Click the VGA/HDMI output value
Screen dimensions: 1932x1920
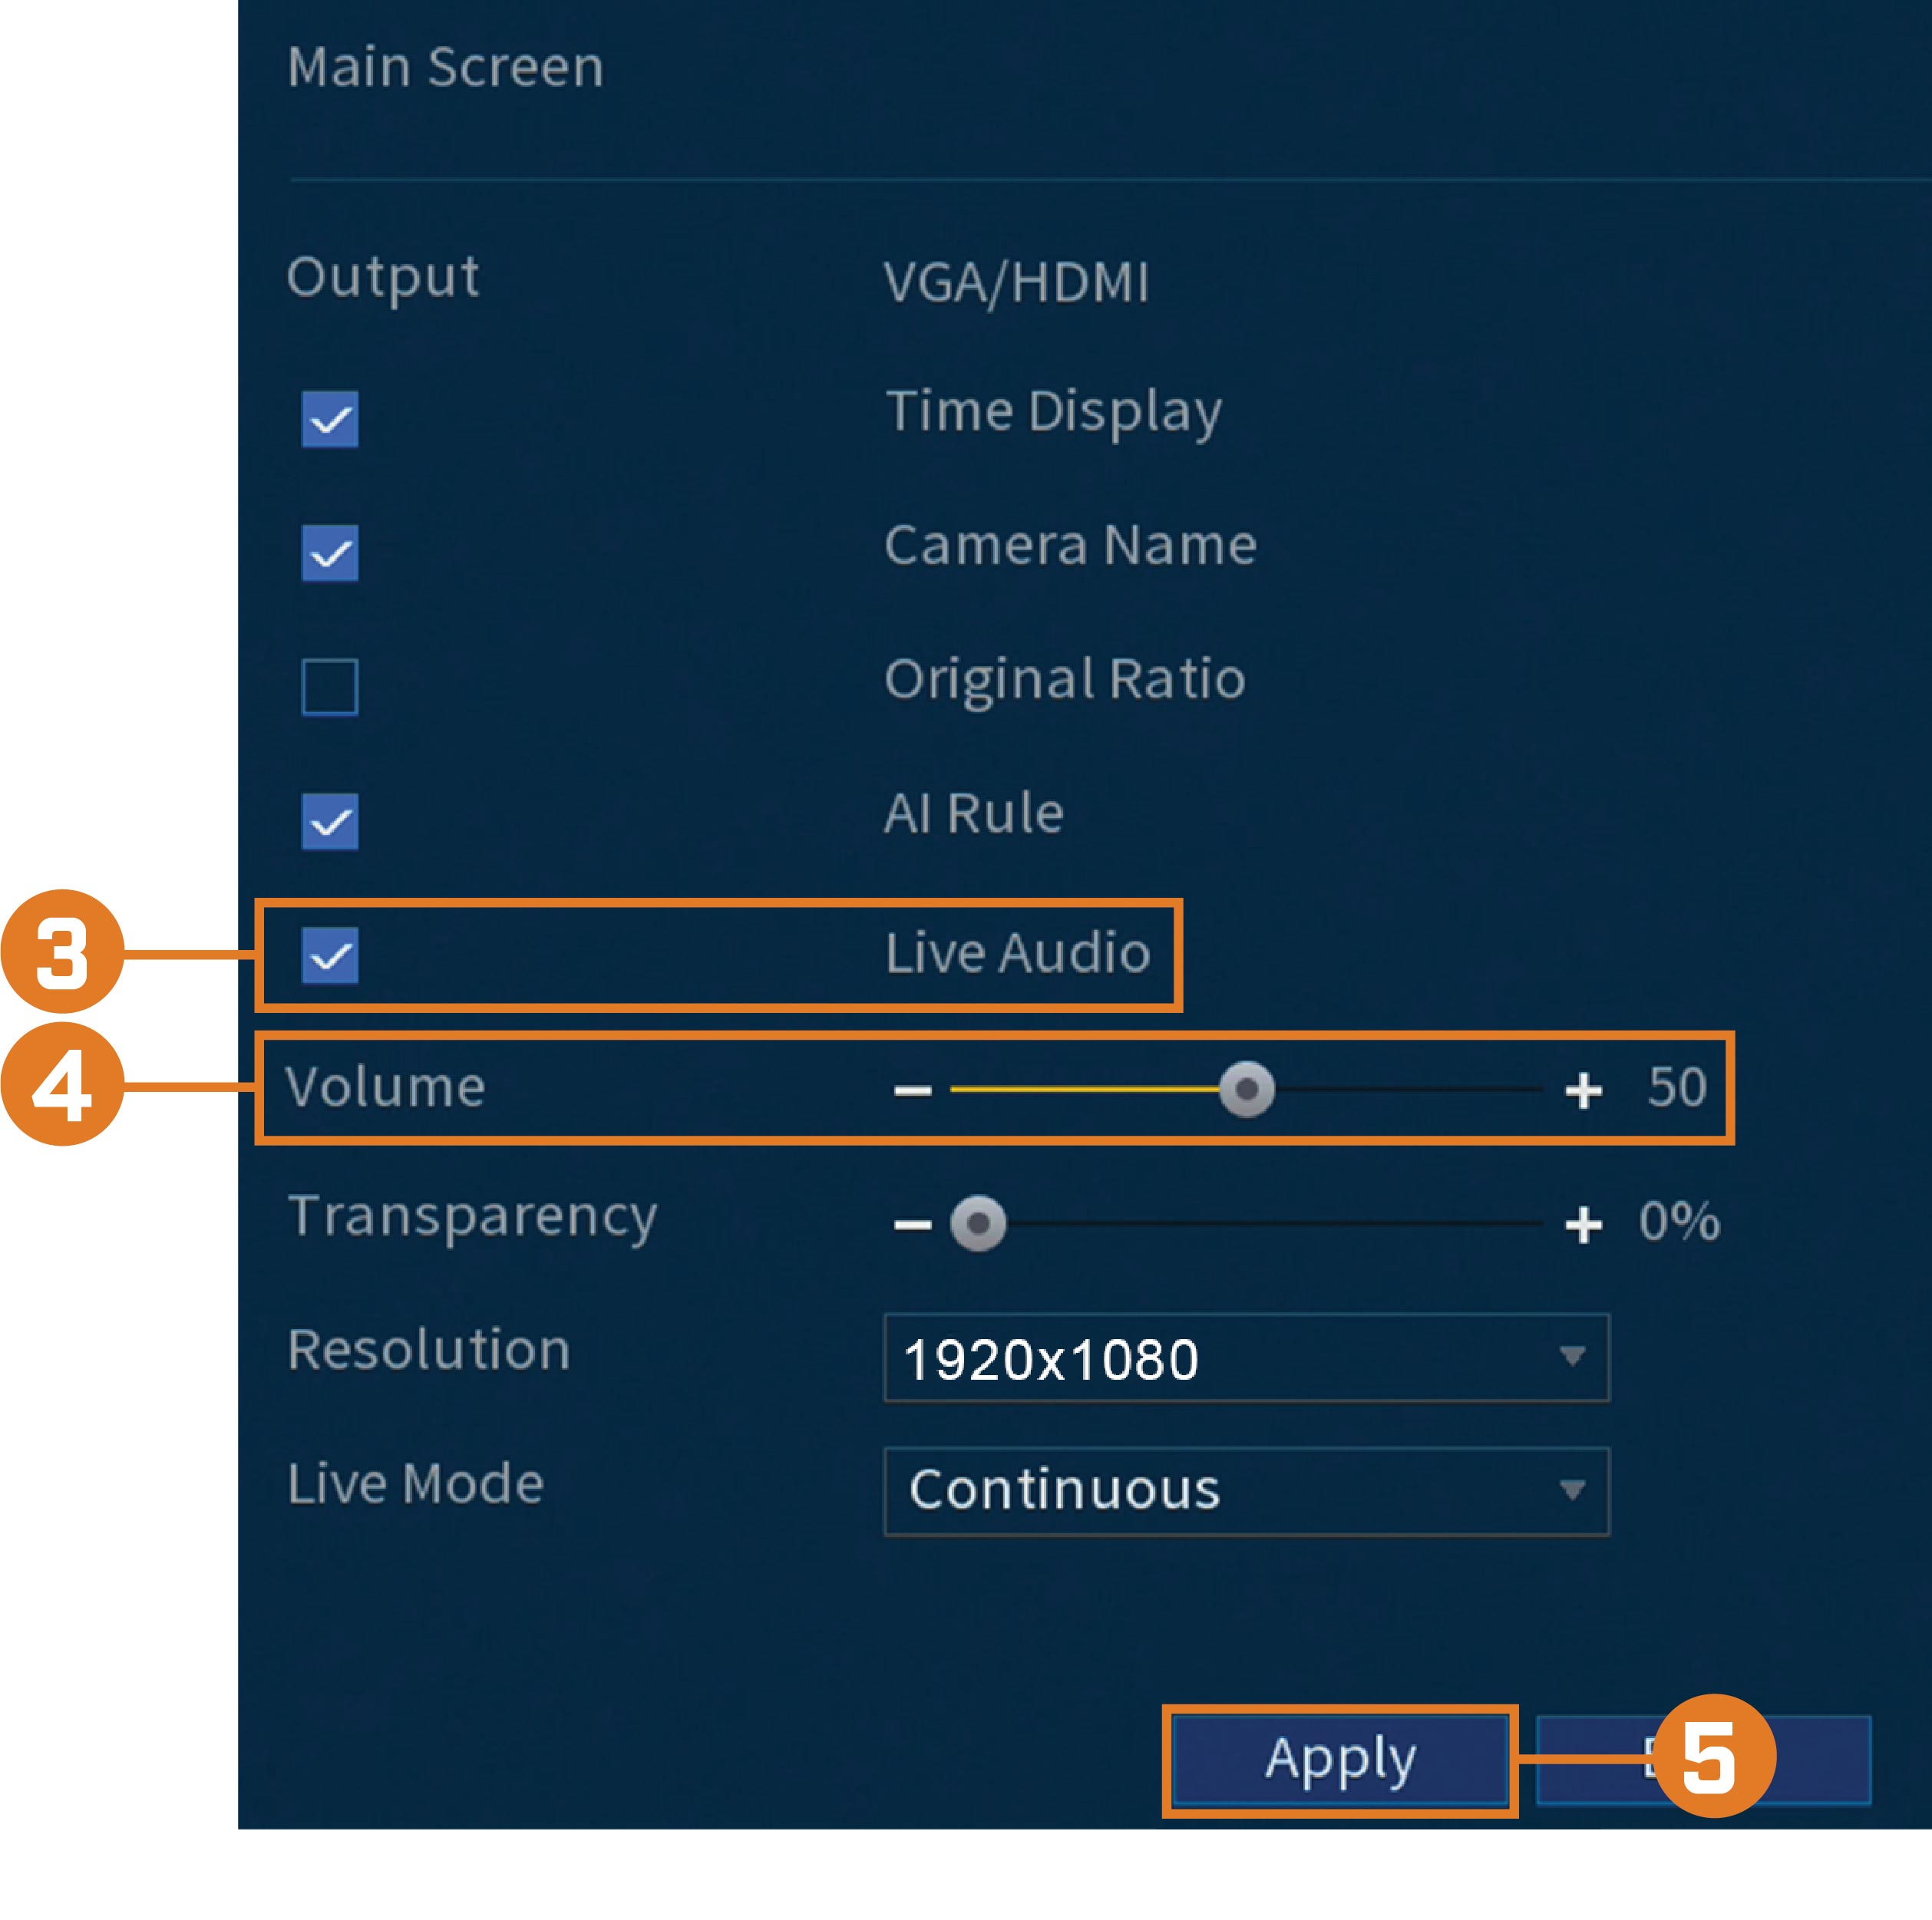1016,283
